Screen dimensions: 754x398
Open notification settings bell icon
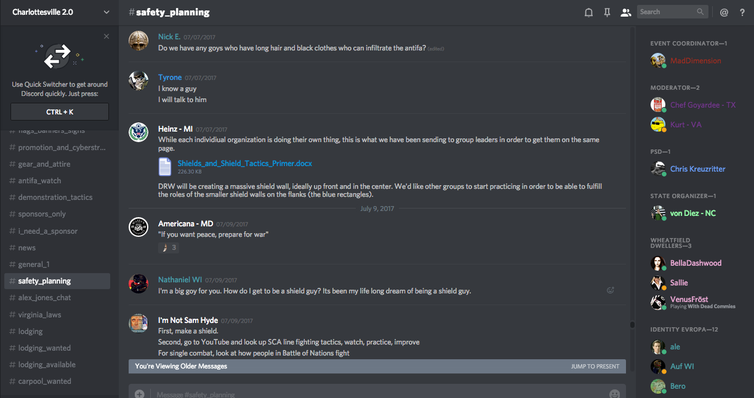pyautogui.click(x=588, y=12)
